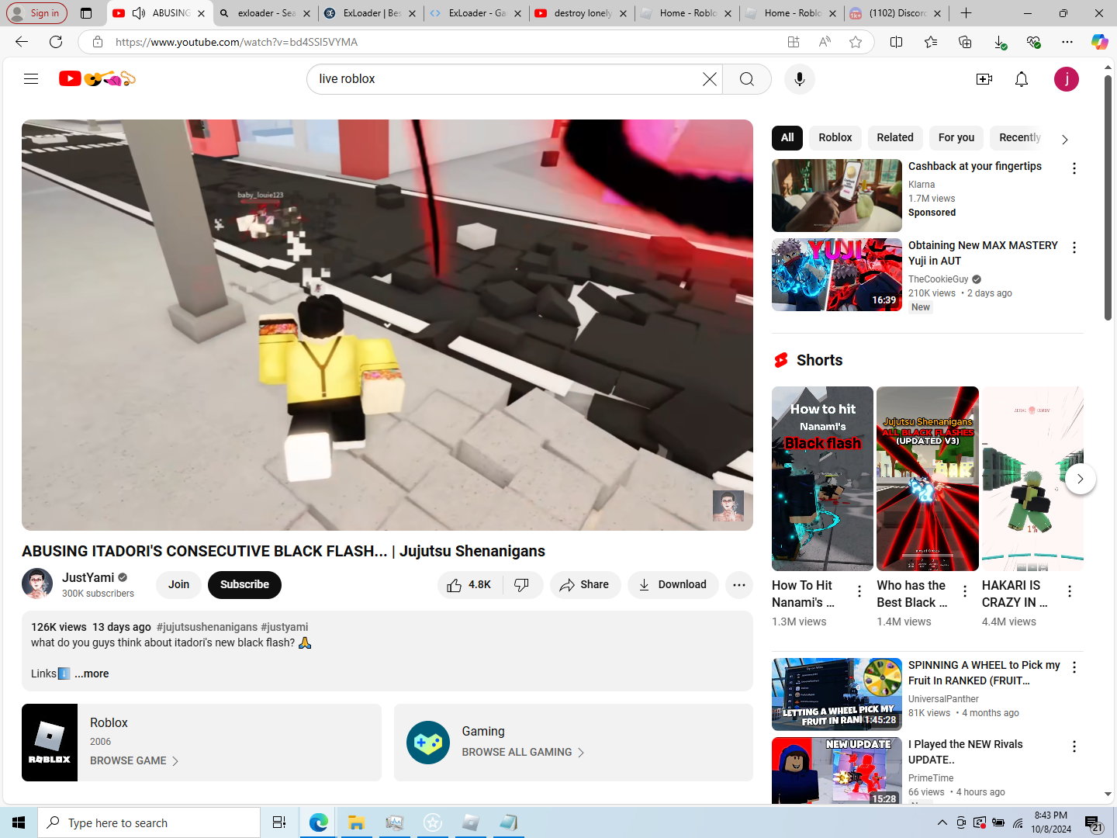Switch to the Discord browser tab
The width and height of the screenshot is (1117, 838).
tap(894, 13)
